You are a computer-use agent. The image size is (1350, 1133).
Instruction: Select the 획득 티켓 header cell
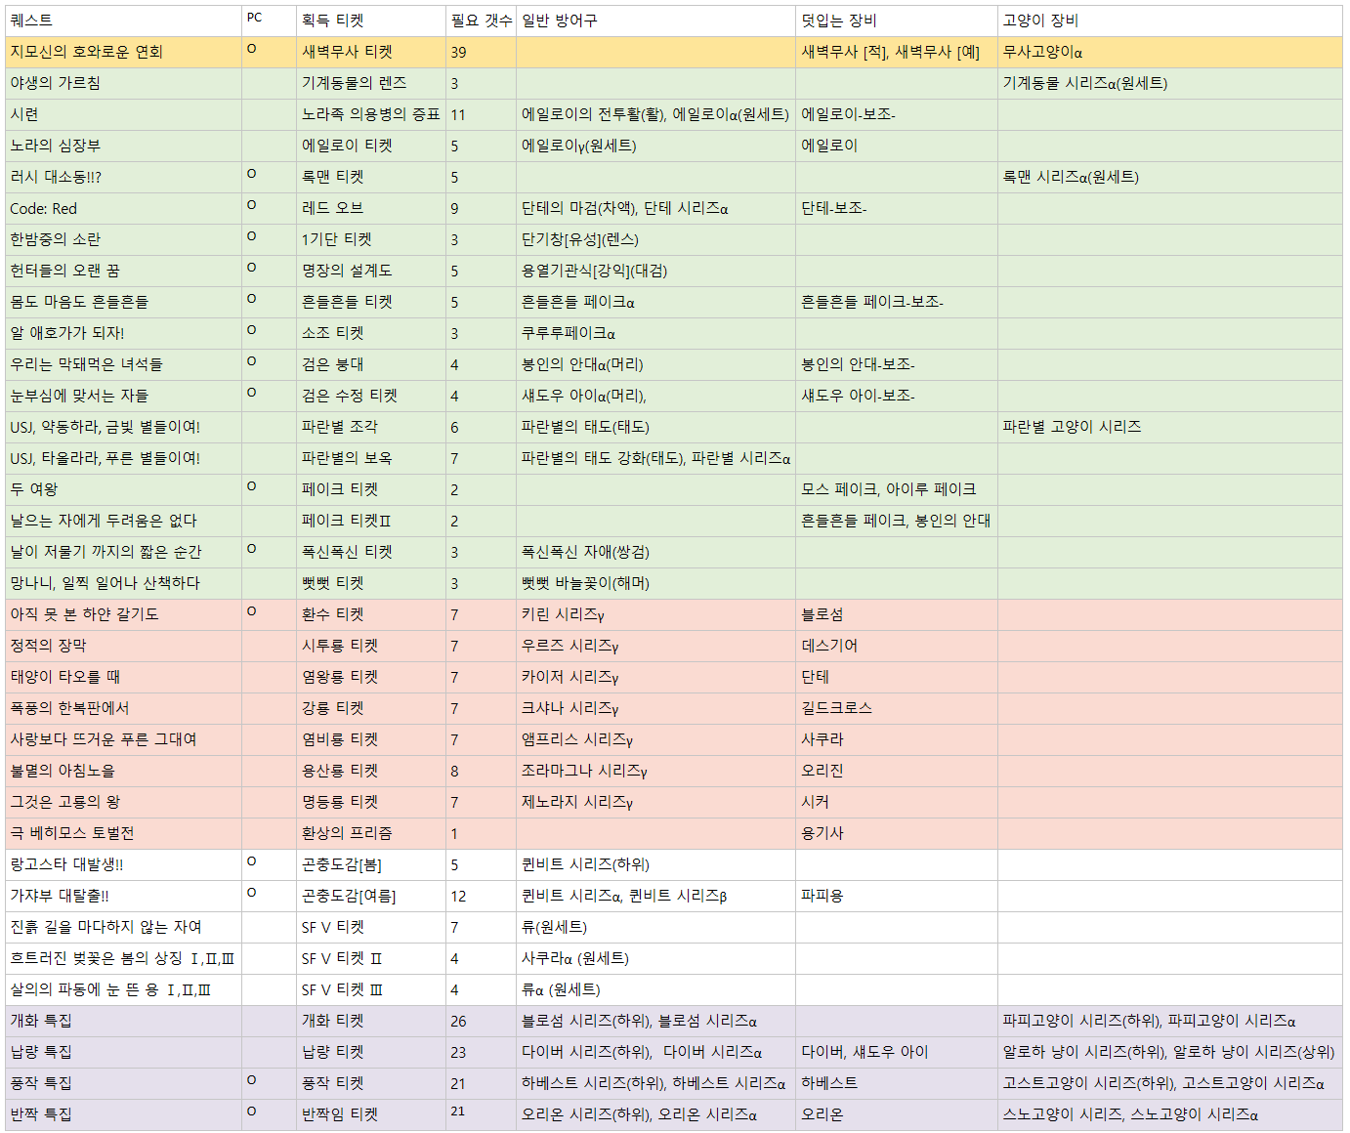tap(332, 21)
